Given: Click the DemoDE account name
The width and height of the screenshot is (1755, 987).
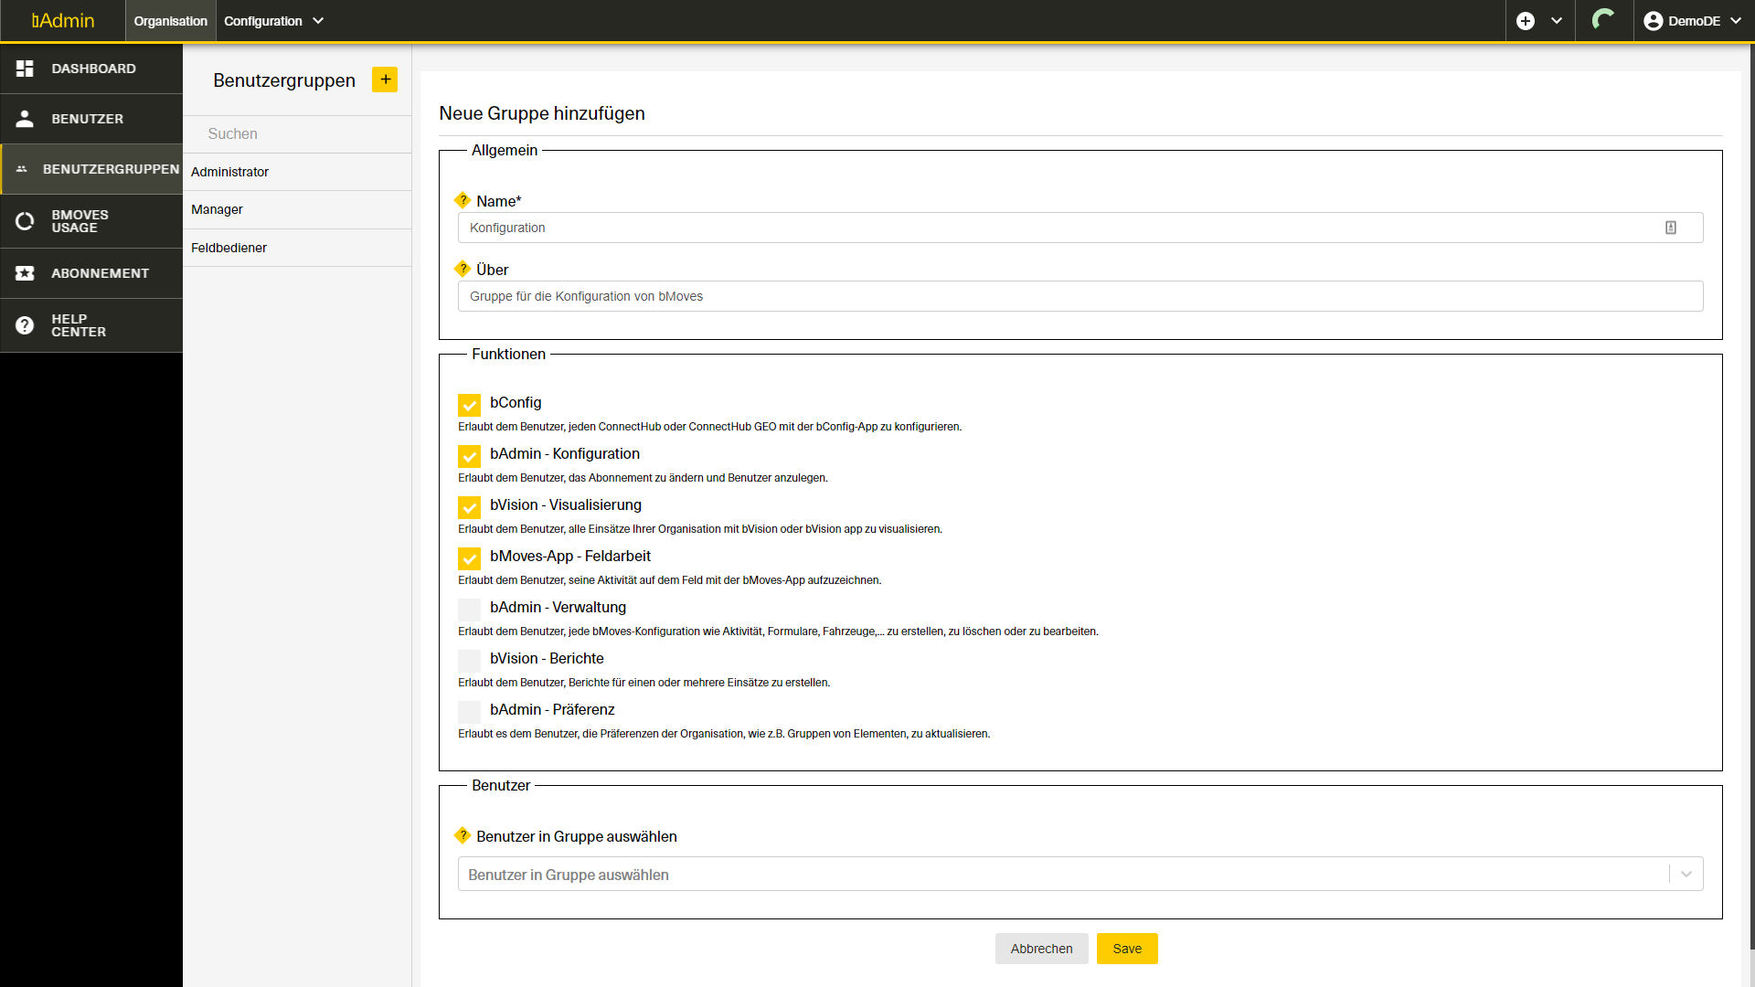Looking at the screenshot, I should tap(1694, 21).
